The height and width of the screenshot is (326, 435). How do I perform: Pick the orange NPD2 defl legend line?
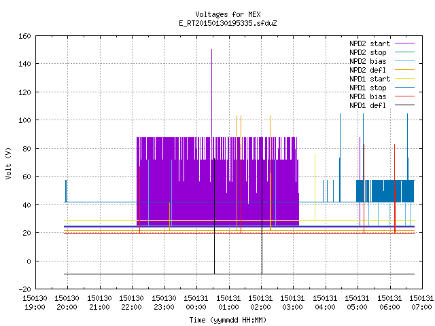pos(404,69)
